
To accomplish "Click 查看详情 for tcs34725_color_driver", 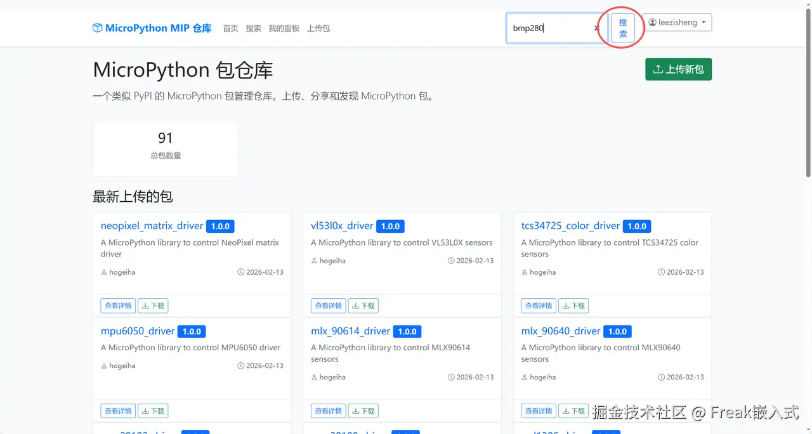I will 539,306.
